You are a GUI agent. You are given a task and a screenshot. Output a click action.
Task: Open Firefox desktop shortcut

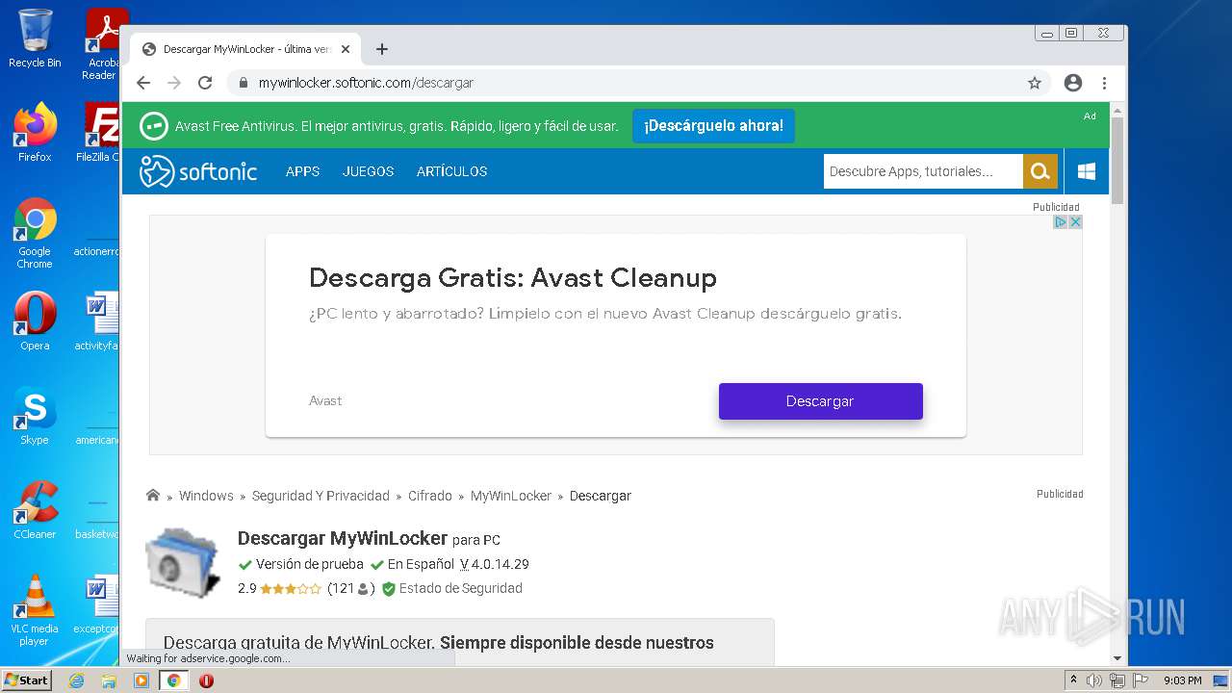(35, 132)
